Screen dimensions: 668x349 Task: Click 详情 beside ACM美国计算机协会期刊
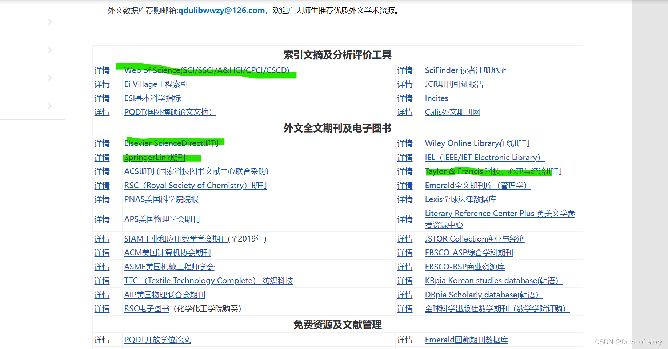coord(102,253)
